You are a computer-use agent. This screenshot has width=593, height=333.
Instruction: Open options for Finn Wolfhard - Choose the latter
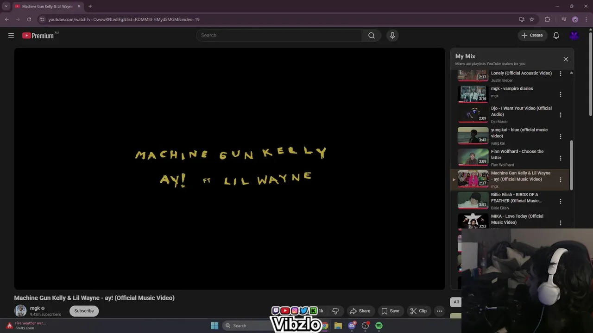(561, 158)
